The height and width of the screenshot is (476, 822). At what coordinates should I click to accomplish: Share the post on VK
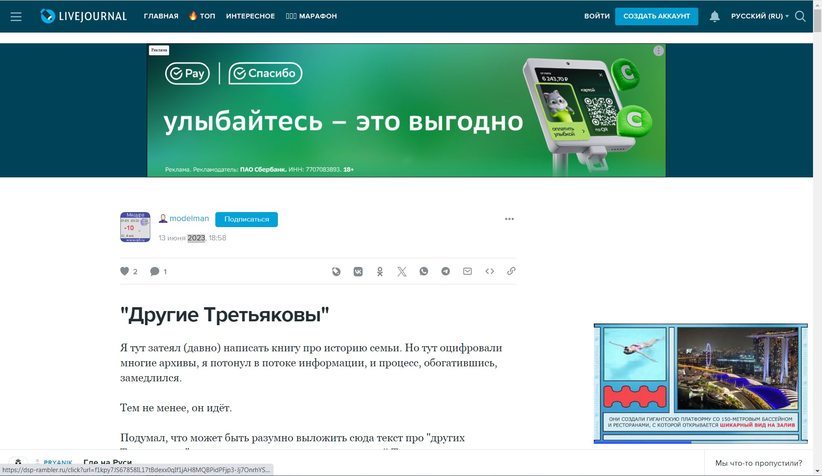358,271
